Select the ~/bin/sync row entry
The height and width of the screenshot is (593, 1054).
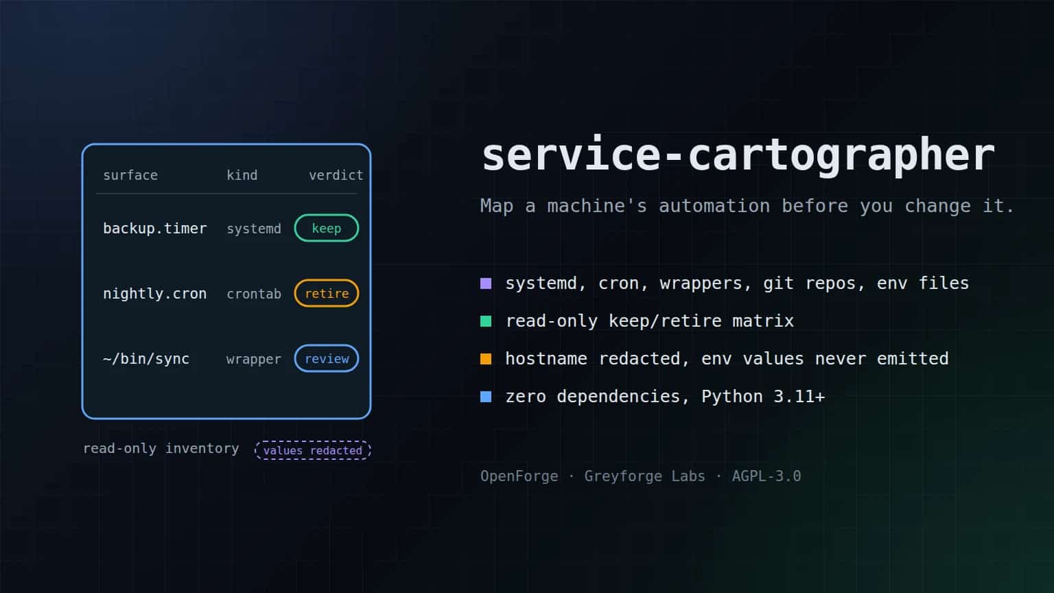pyautogui.click(x=146, y=359)
